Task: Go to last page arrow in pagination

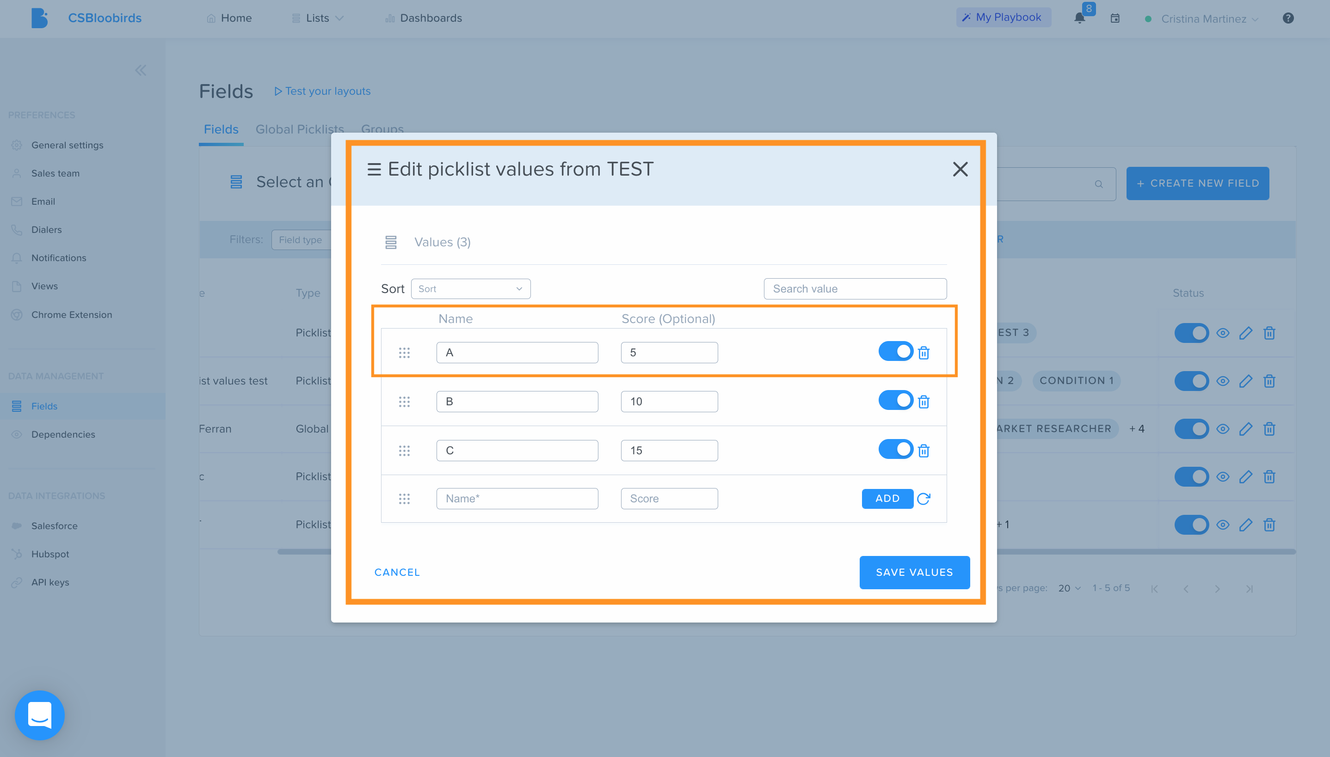Action: (x=1250, y=589)
